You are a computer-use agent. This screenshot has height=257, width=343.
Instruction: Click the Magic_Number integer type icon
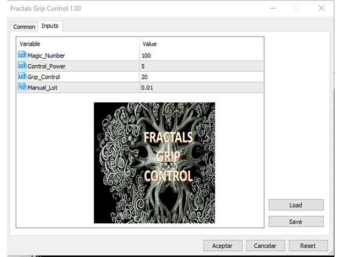click(22, 55)
